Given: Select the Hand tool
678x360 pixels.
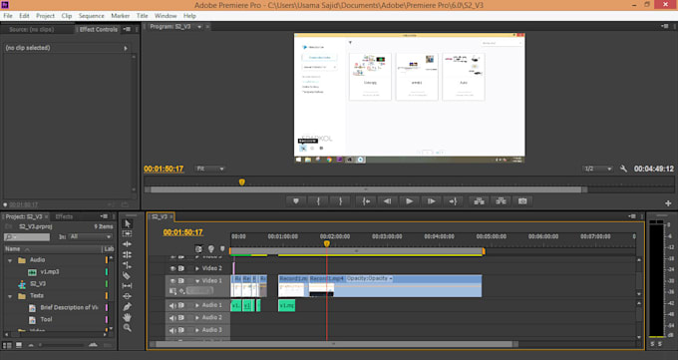Looking at the screenshot, I should 128,317.
